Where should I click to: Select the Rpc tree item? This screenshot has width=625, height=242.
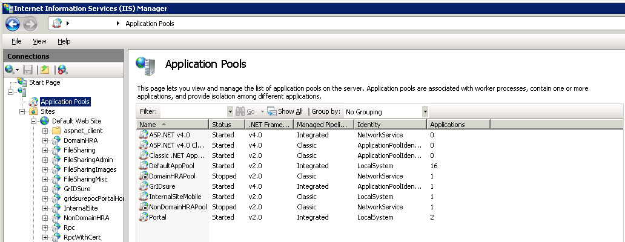pyautogui.click(x=69, y=227)
